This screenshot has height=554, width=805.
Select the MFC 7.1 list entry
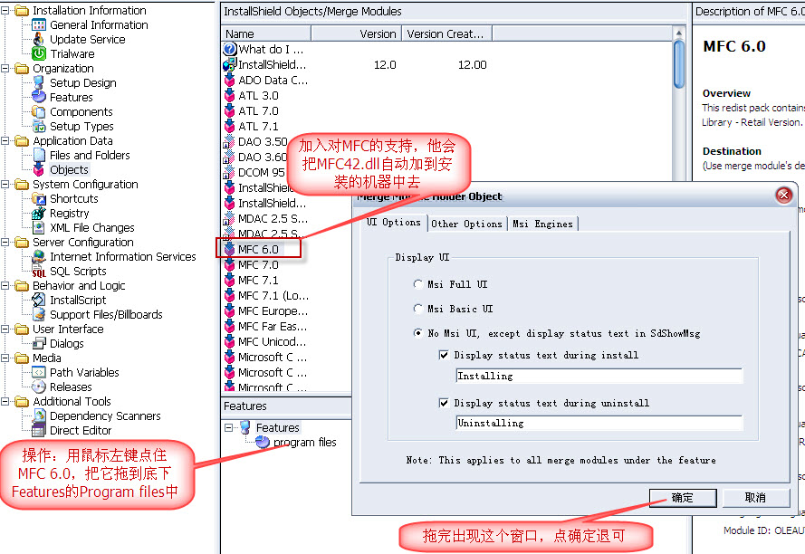pos(258,281)
